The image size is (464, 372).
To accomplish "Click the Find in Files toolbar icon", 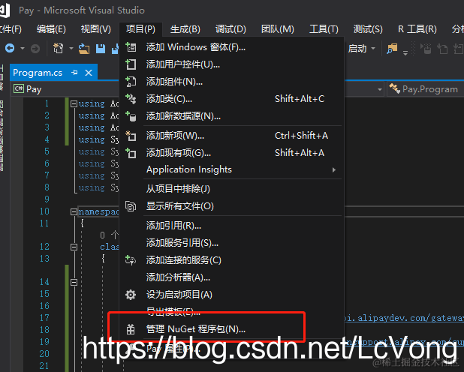I will coord(392,49).
